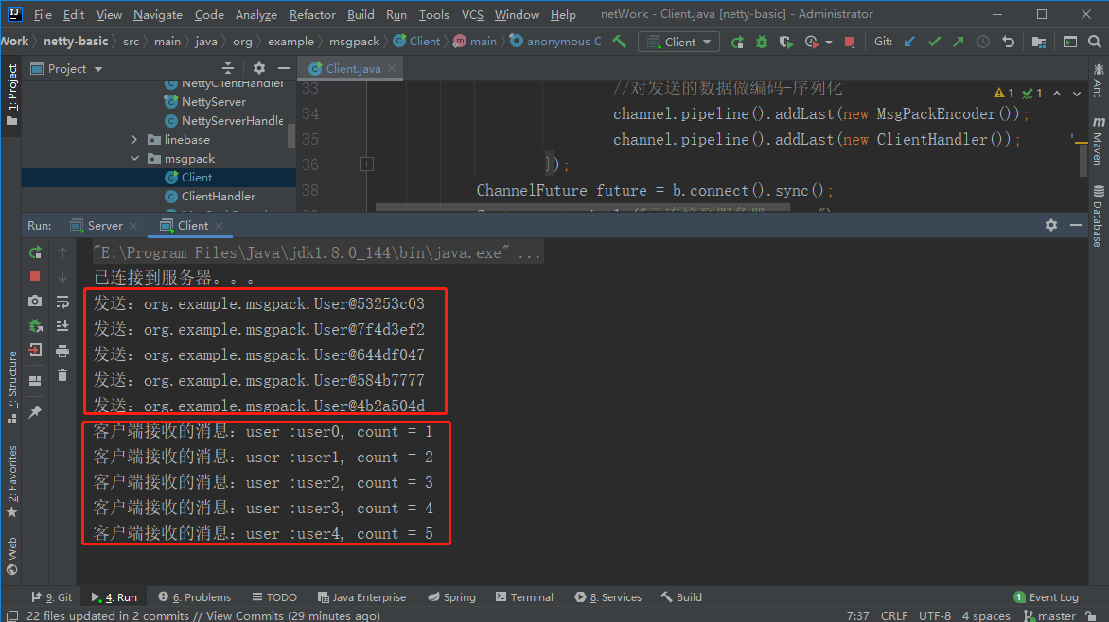Open the Problems tool window

point(195,597)
